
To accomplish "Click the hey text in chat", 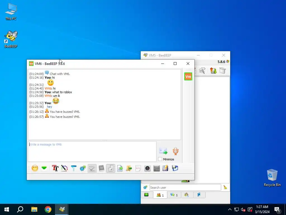I will tap(49, 107).
